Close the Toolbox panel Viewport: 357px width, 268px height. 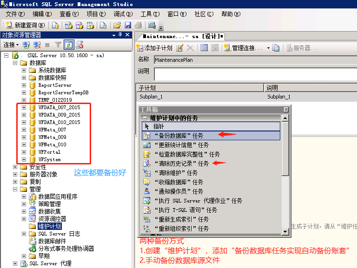(286, 110)
